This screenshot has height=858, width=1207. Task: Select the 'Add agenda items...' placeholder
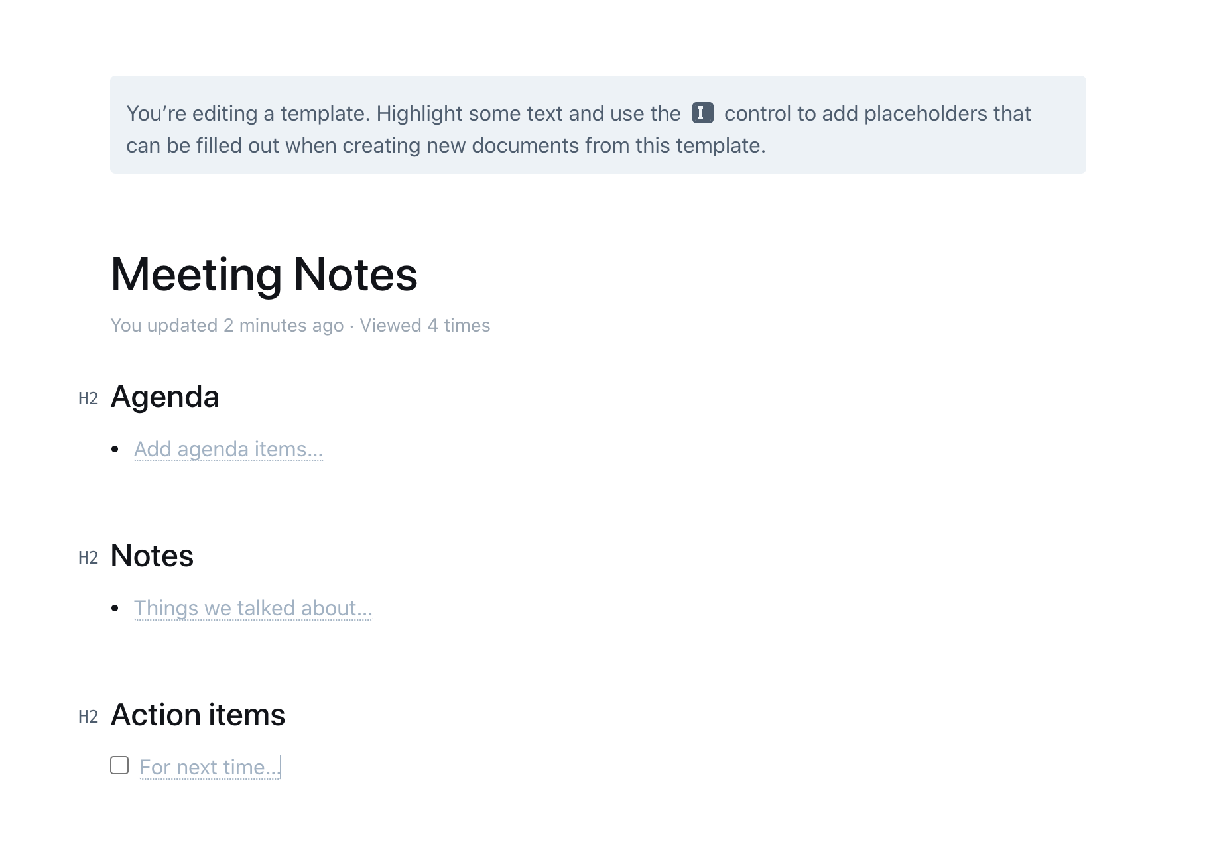[x=228, y=450]
